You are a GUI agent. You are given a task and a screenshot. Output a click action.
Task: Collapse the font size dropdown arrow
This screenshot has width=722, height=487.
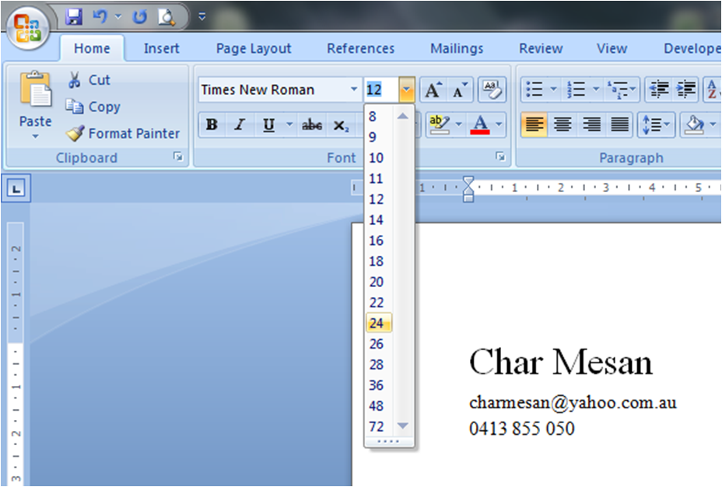point(407,89)
